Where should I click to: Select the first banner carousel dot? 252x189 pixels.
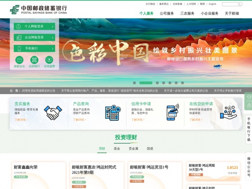point(134,83)
